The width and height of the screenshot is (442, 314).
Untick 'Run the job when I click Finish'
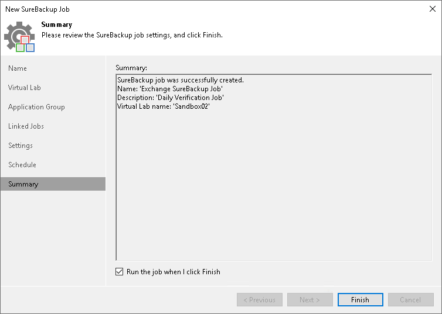pos(119,271)
